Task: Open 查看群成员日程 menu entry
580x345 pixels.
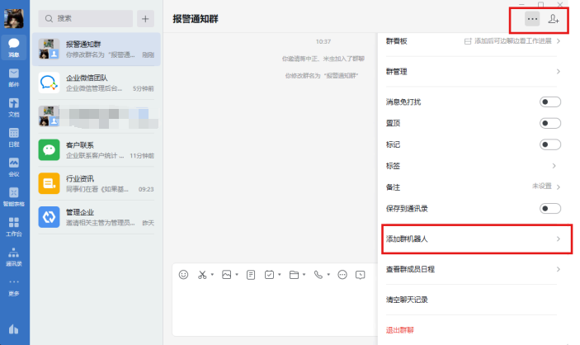Action: (x=473, y=269)
